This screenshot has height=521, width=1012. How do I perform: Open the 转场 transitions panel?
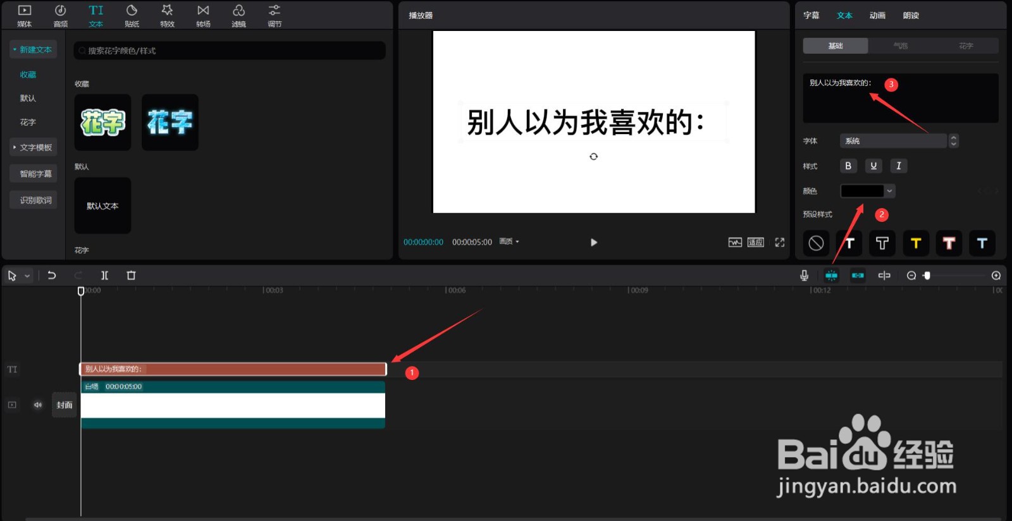(203, 16)
